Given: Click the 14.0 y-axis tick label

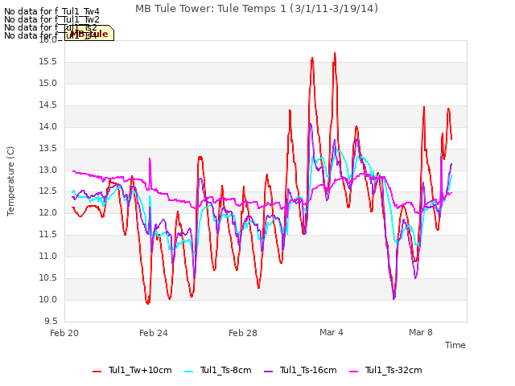Looking at the screenshot, I should (48, 127).
